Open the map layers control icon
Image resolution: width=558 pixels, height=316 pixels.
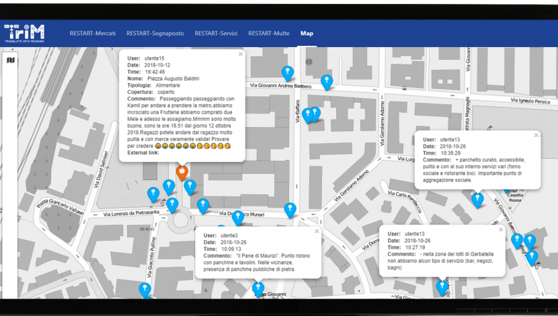(10, 61)
